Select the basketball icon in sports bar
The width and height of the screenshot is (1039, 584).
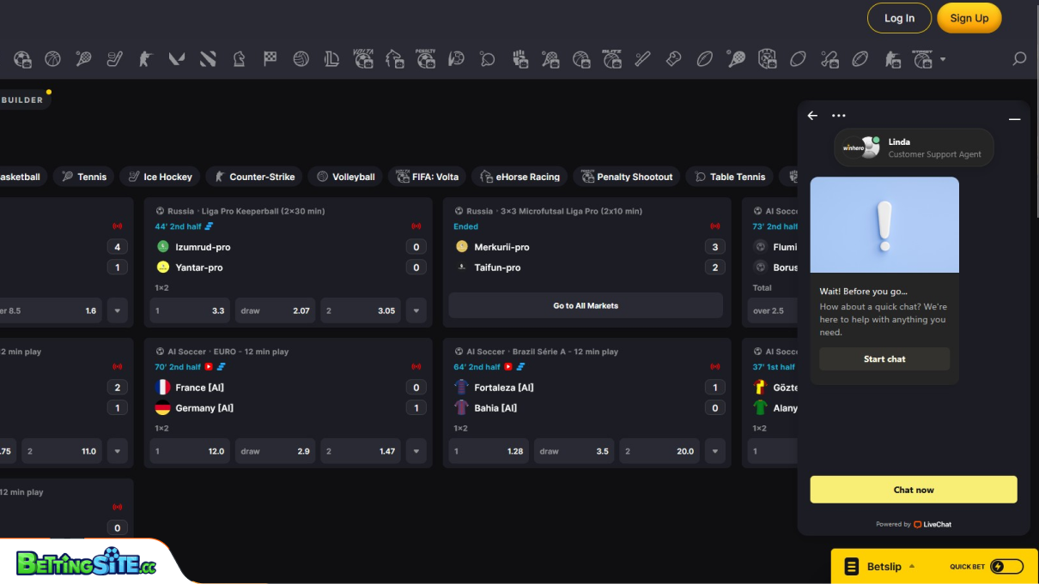[x=52, y=59]
